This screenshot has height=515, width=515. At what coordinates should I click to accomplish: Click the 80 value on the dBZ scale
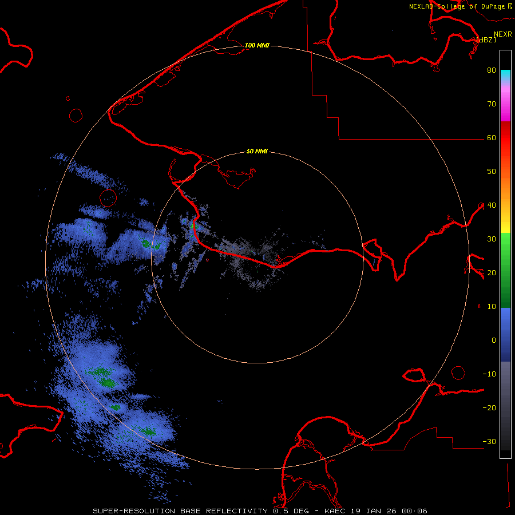tap(492, 70)
